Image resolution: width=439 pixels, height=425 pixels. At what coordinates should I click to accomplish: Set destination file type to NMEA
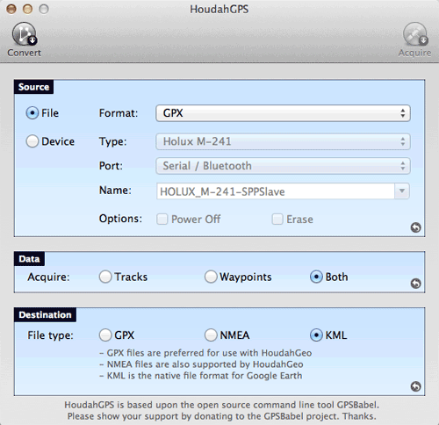point(211,335)
